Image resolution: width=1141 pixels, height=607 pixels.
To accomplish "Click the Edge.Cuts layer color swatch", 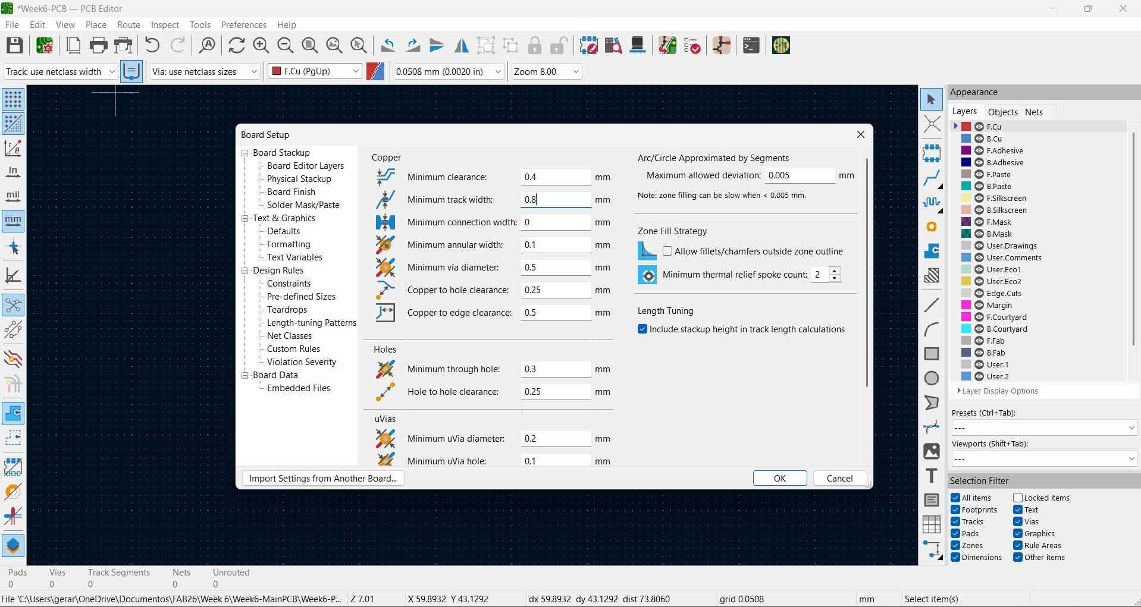I will coord(966,293).
